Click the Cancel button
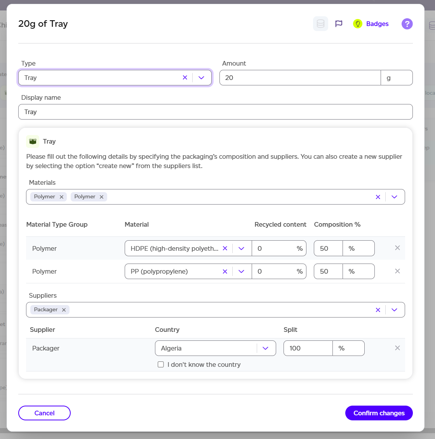The width and height of the screenshot is (435, 439). click(44, 413)
